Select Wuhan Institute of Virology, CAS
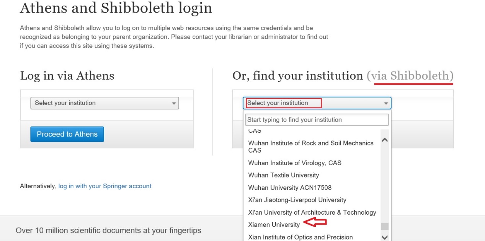Viewport: 485px width, 241px height. tap(294, 163)
